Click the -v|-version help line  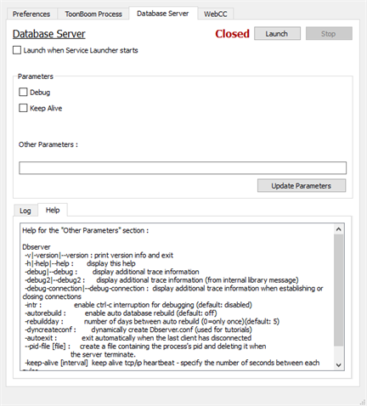pyautogui.click(x=99, y=255)
